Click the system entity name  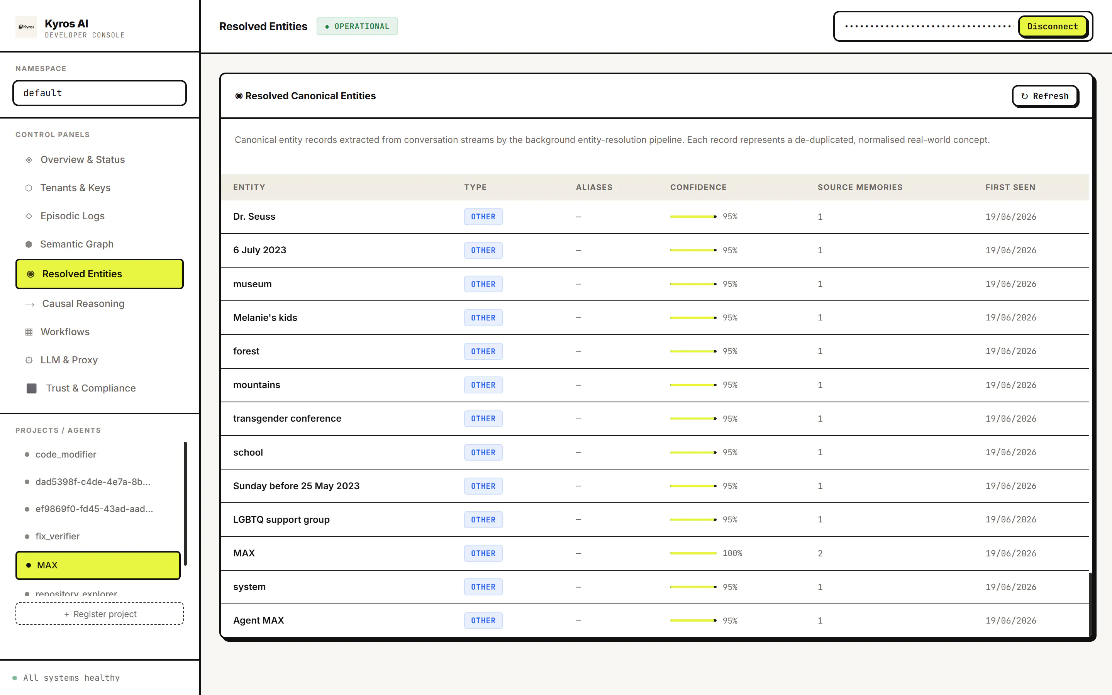pyautogui.click(x=249, y=587)
